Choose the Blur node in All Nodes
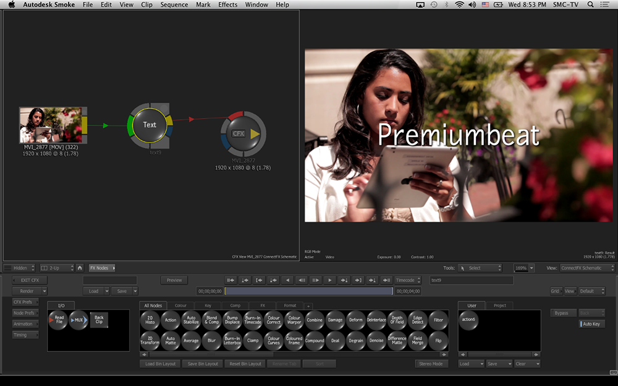618x386 pixels. (211, 340)
